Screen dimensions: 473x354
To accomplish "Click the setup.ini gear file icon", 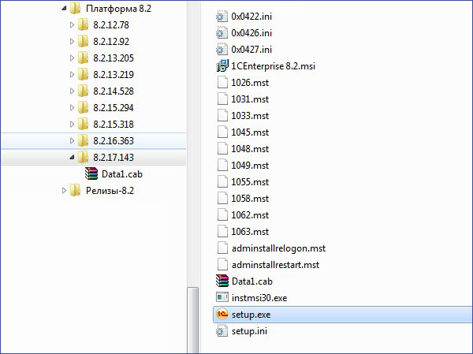I will point(222,331).
